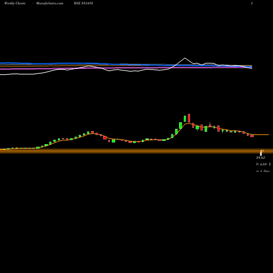273x273 pixels.
Task: Click the 'BSE 531495' symbol label
Action: coord(84,3)
